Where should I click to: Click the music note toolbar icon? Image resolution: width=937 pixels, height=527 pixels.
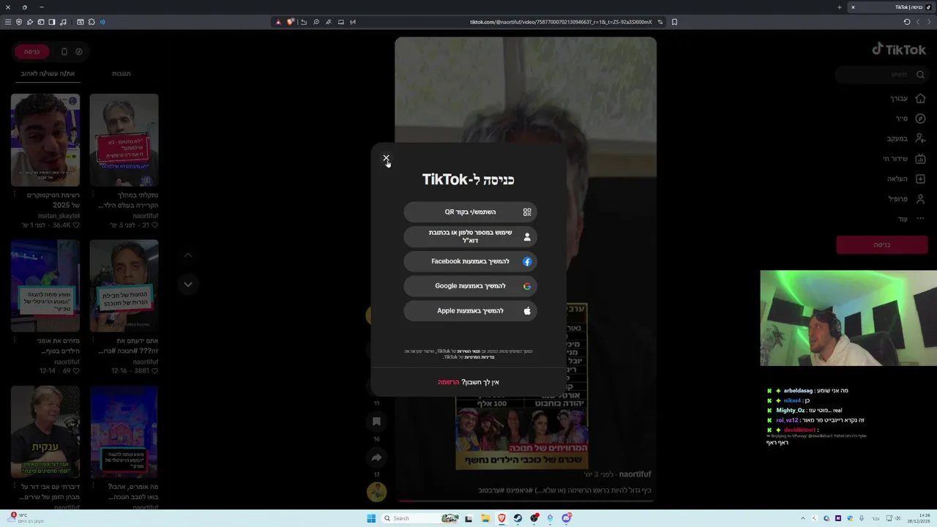tap(63, 22)
